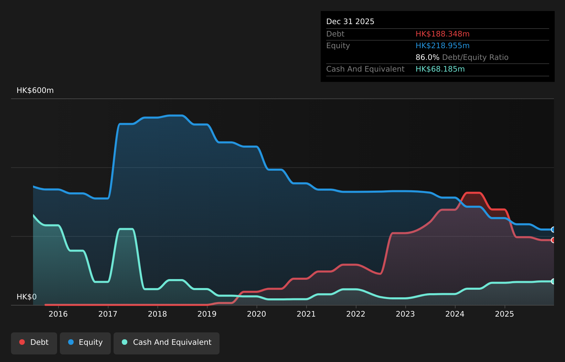565x362 pixels.
Task: Click the HK$68.185m cash value
Action: pos(440,69)
